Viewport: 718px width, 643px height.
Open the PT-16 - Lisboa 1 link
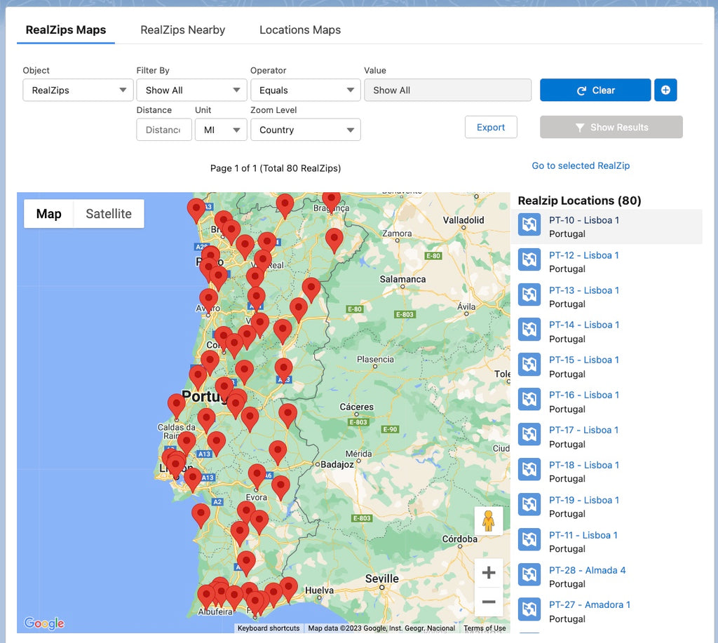tap(584, 395)
